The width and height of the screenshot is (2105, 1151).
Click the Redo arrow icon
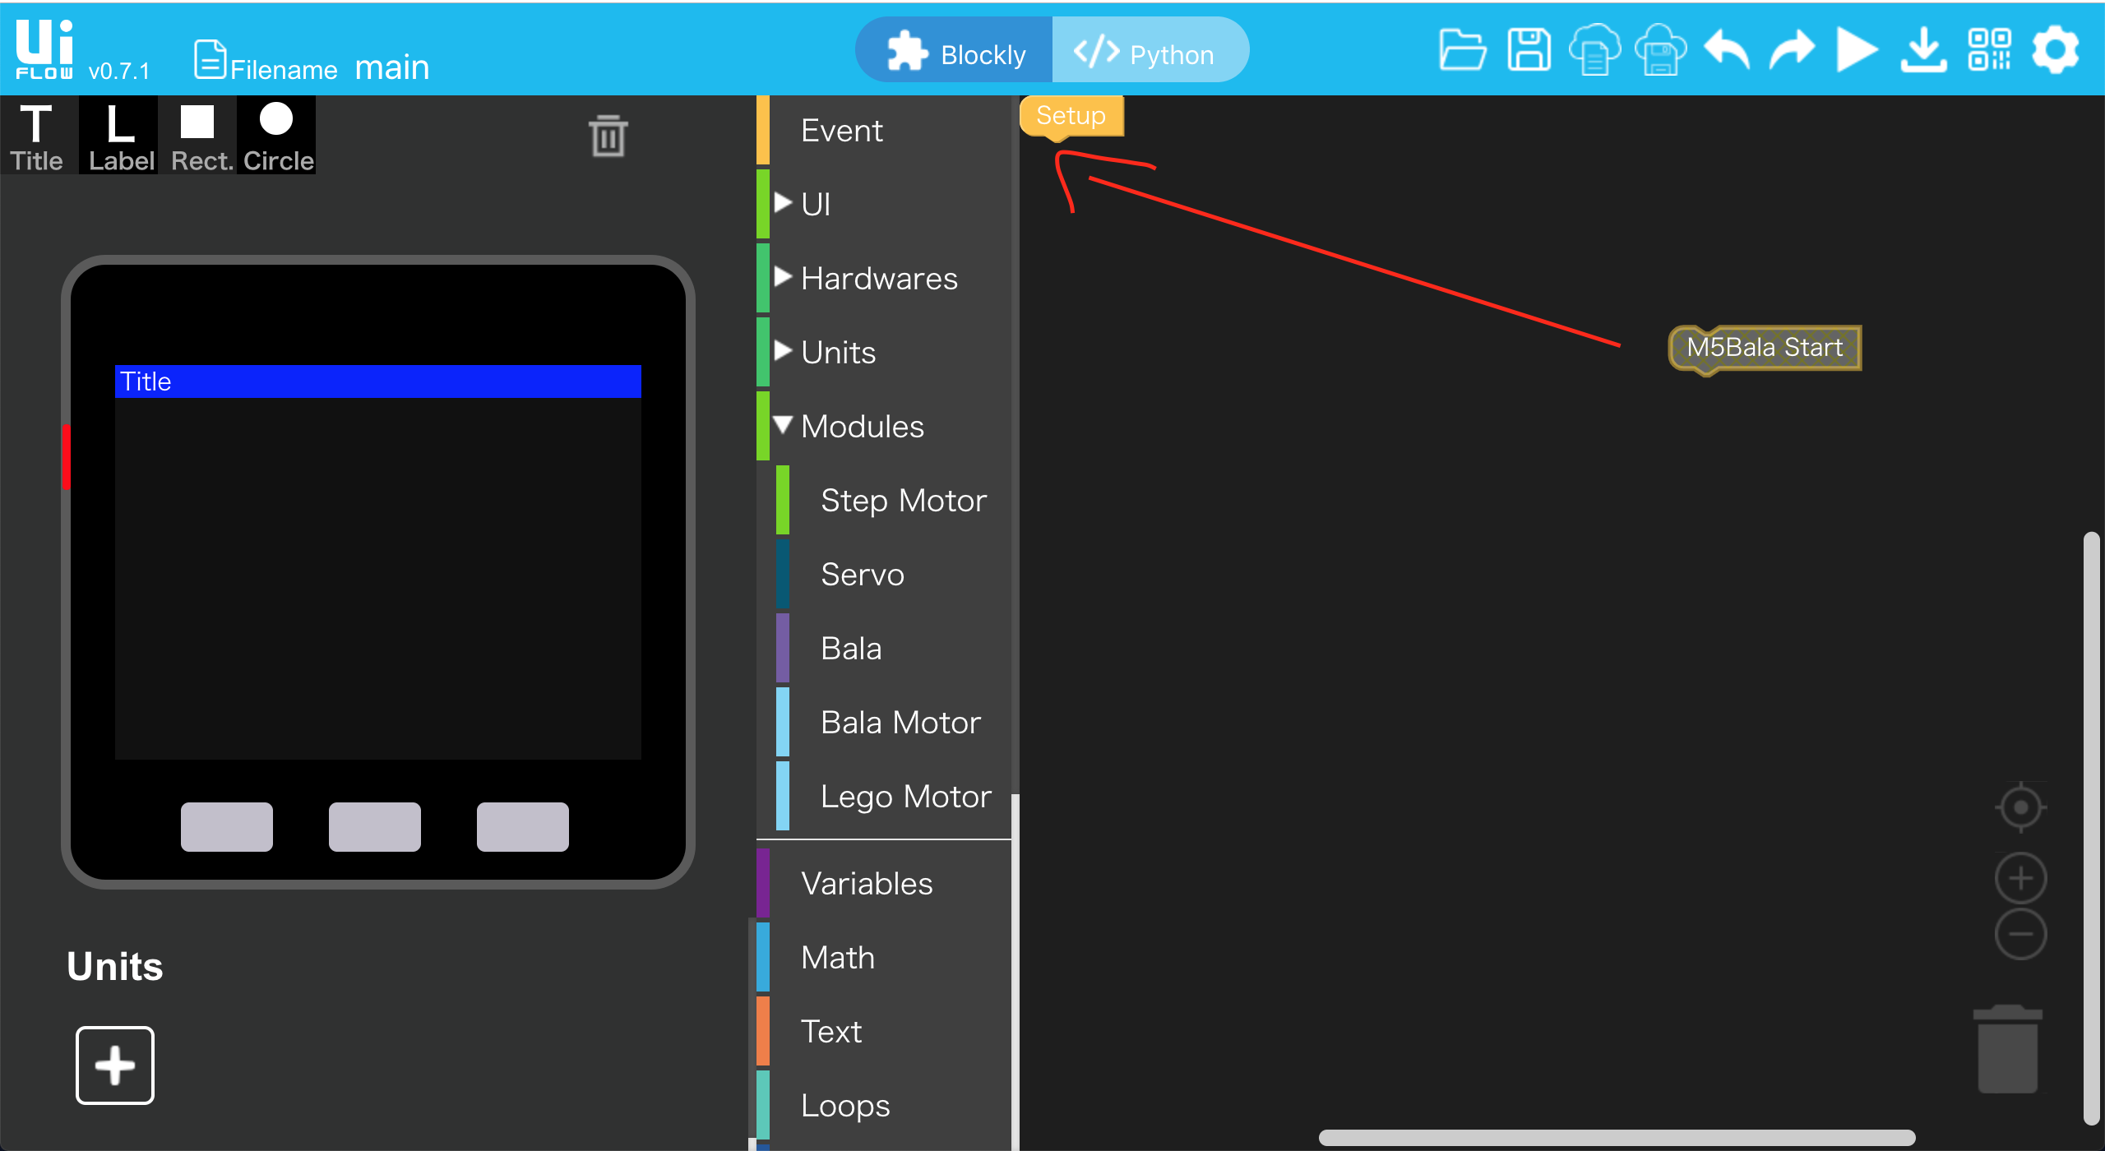click(x=1792, y=51)
